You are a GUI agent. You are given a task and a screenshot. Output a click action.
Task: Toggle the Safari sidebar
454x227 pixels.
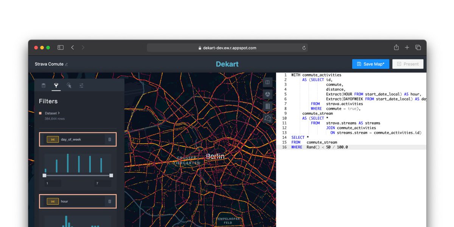click(x=61, y=48)
